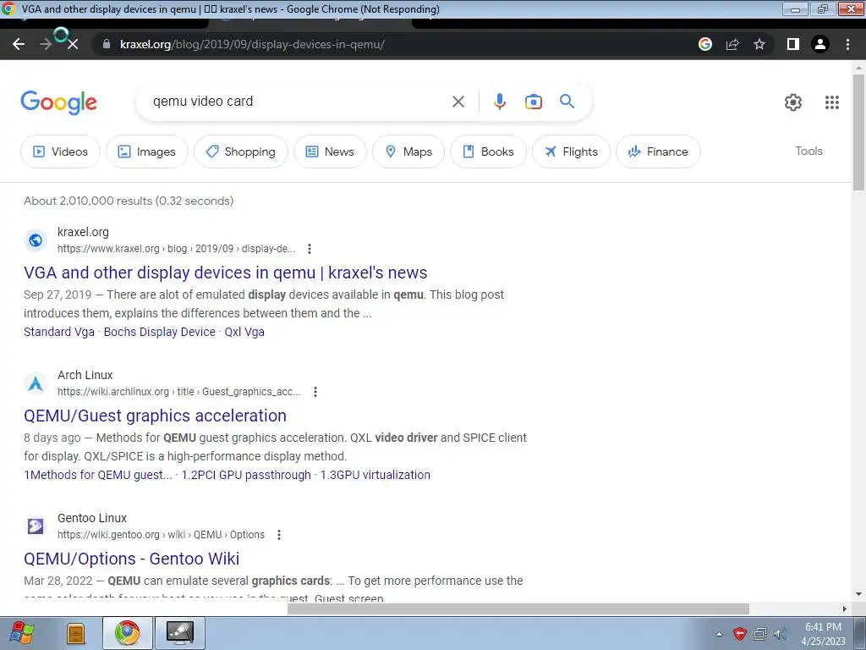866x650 pixels.
Task: Follow '1.3GPU virtualization' sitelink
Action: (x=375, y=475)
